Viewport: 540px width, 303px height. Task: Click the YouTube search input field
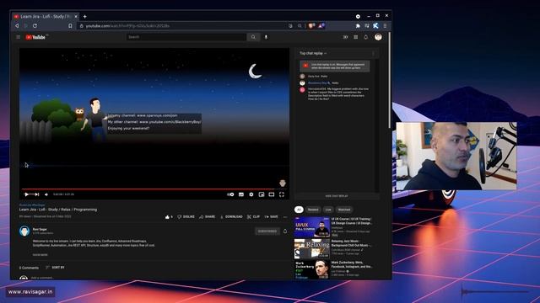point(186,37)
